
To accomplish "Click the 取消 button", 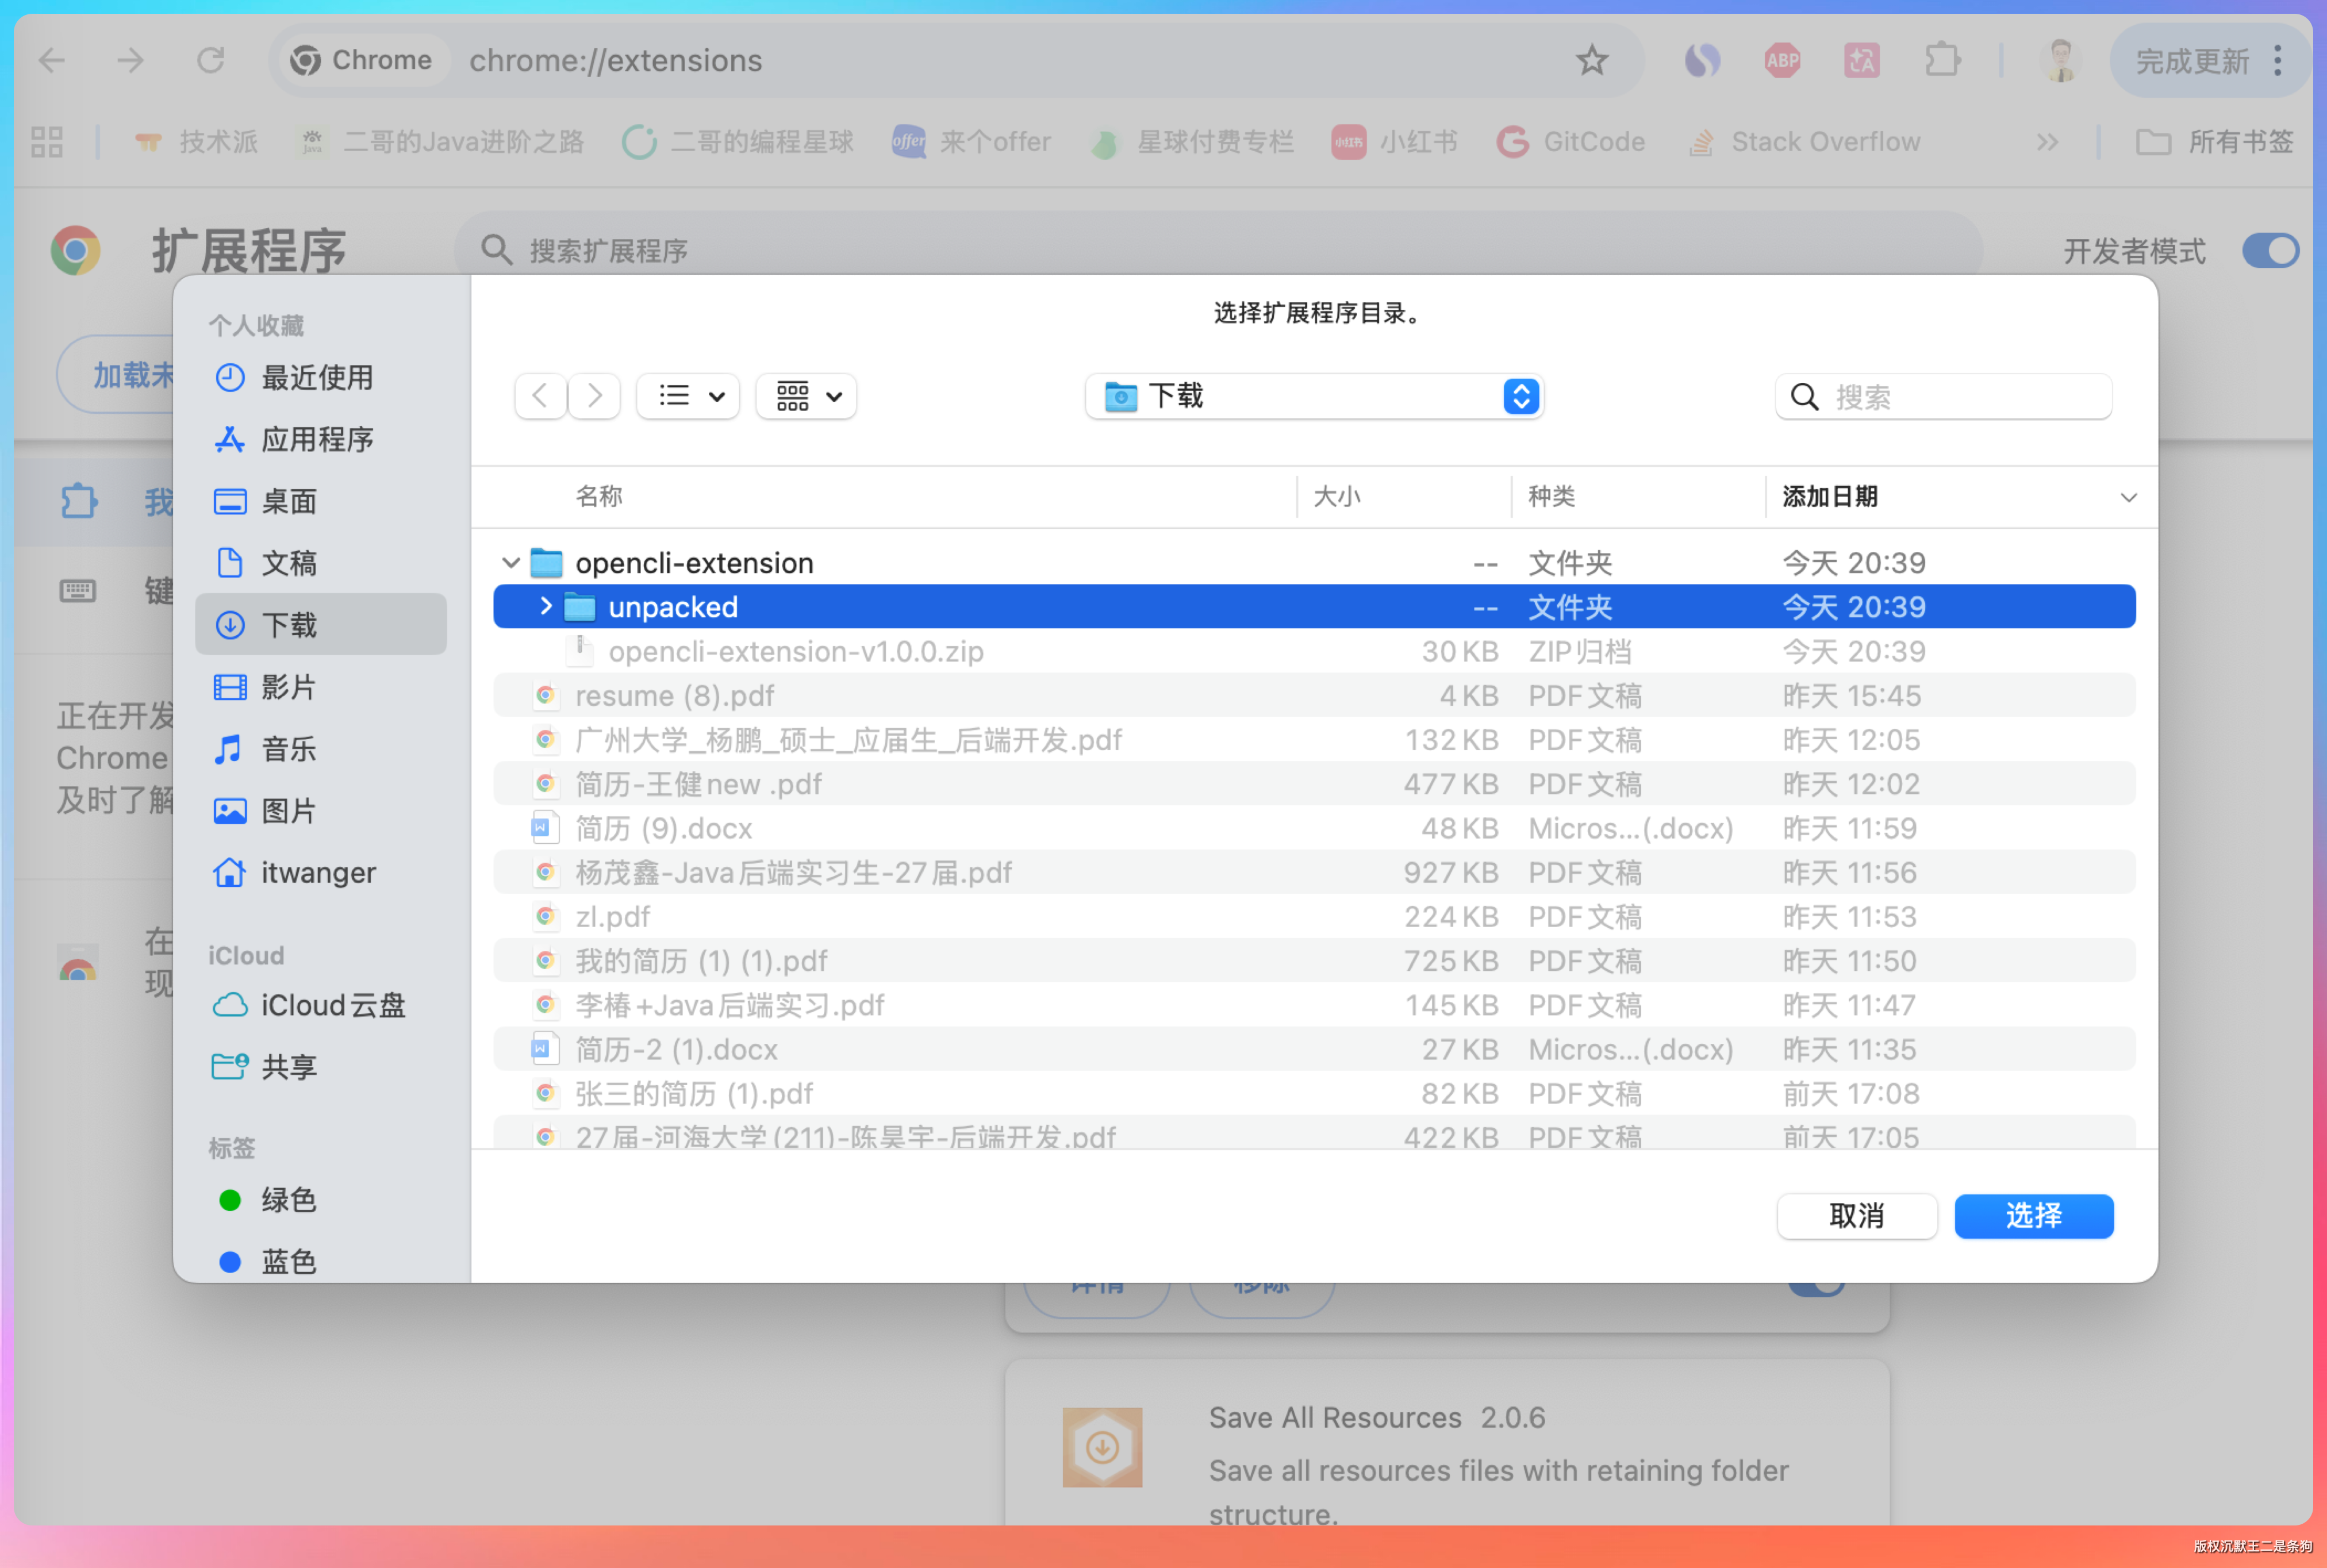I will coord(1856,1215).
